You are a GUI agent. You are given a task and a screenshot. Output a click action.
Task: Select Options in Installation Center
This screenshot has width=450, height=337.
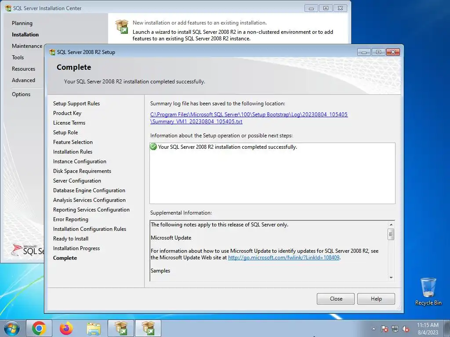(x=21, y=94)
